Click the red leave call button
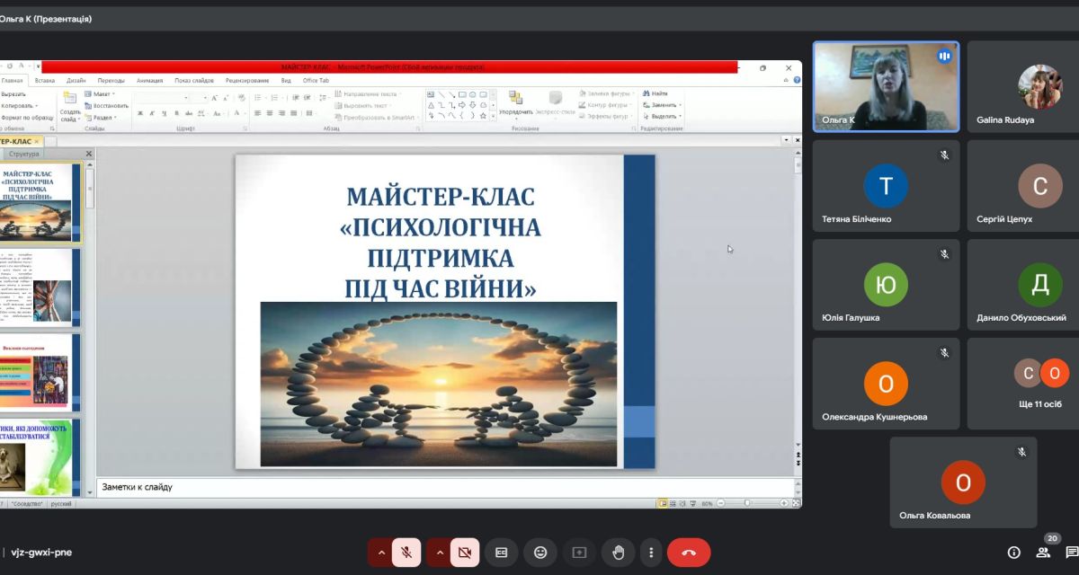 pyautogui.click(x=689, y=553)
